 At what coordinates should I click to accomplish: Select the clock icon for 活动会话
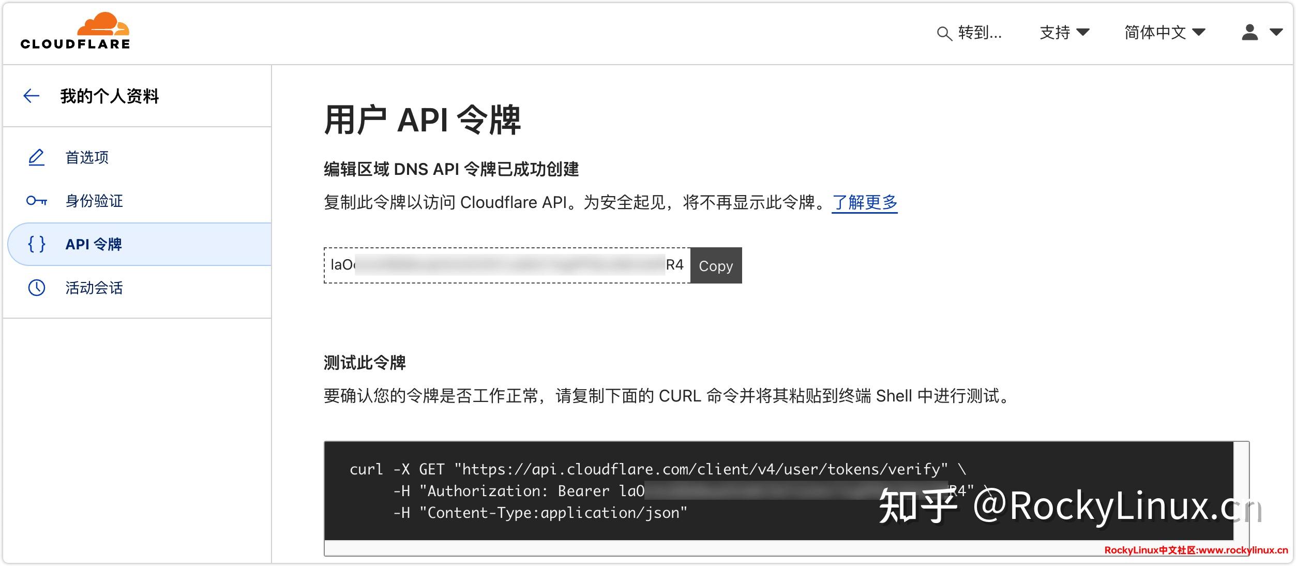tap(36, 288)
